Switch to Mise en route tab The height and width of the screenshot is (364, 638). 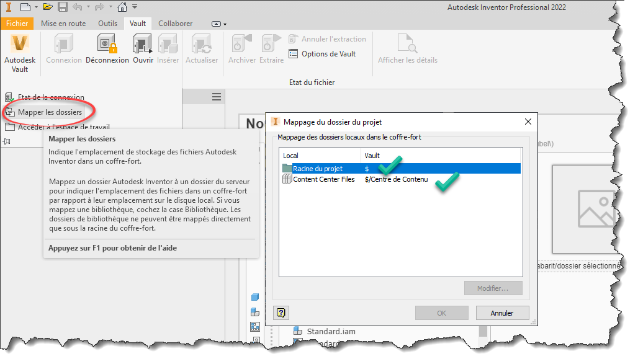(x=63, y=24)
